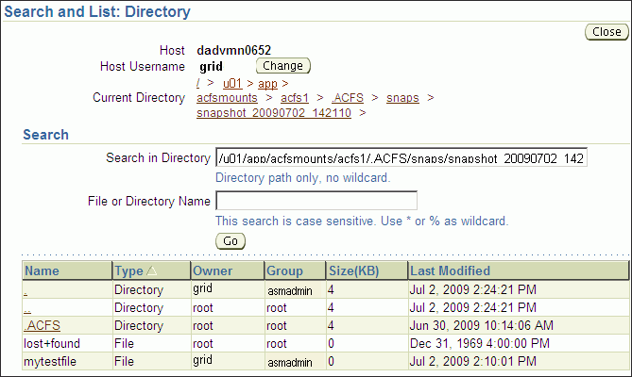Open acfsmounts in the Current Directory path
The height and width of the screenshot is (377, 632).
(226, 98)
